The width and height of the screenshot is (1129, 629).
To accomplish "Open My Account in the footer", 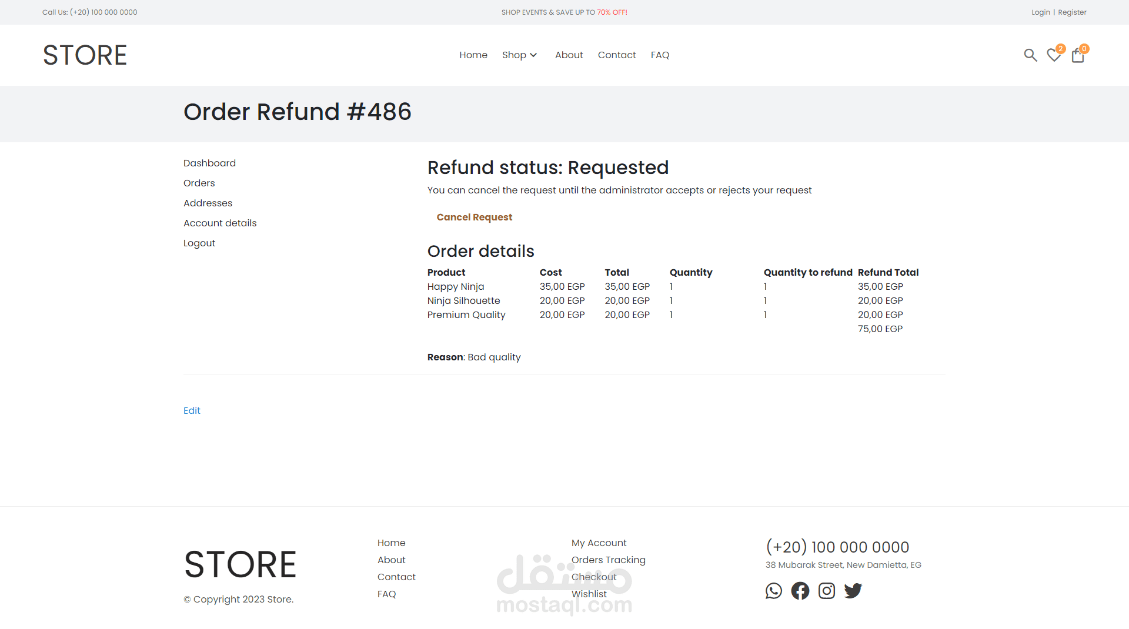I will (x=599, y=543).
